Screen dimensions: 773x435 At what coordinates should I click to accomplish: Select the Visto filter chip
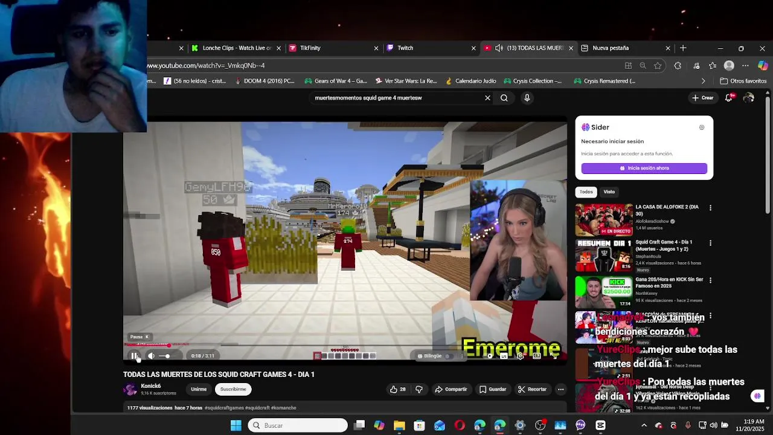tap(609, 192)
